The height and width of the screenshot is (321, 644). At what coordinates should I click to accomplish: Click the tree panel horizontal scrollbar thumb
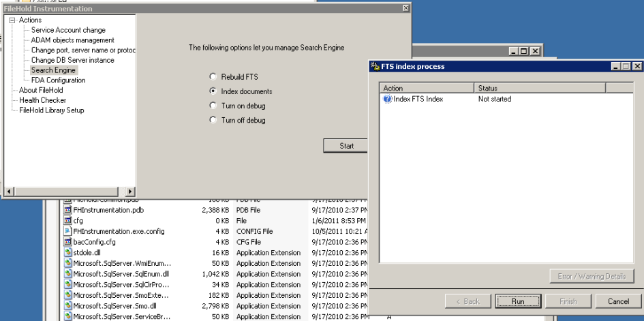tap(67, 192)
